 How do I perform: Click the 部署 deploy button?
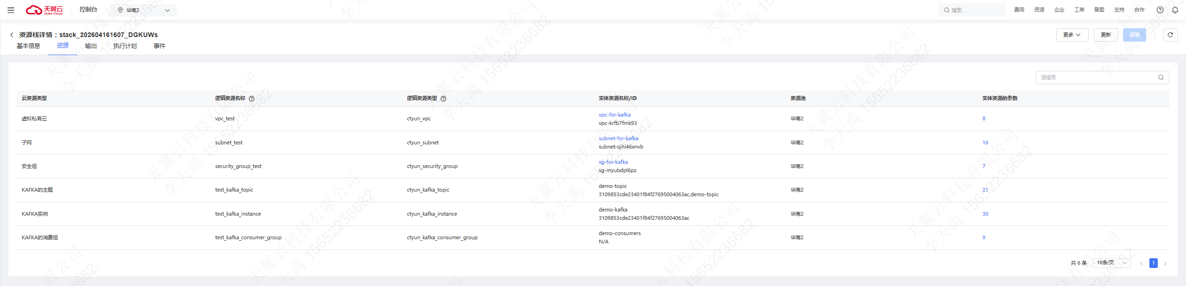click(1135, 35)
